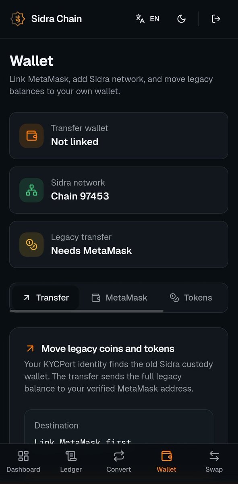Click the Legacy transfer coins icon
The width and height of the screenshot is (238, 484).
point(31,244)
